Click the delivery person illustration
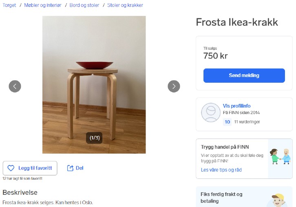This screenshot has width=296, height=207. 278,200
